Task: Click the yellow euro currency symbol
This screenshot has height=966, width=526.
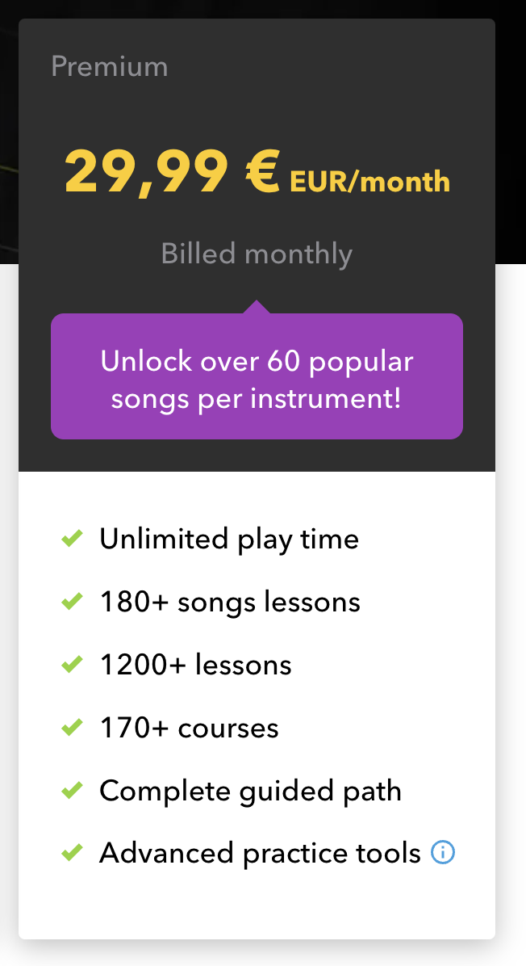Action: click(263, 173)
